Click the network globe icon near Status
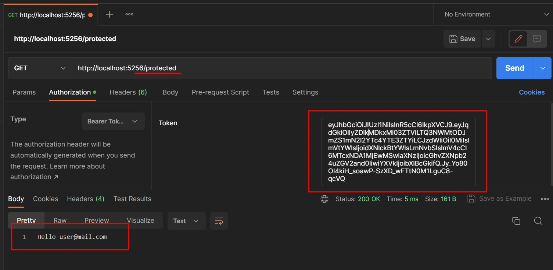553x270 pixels. [x=324, y=199]
